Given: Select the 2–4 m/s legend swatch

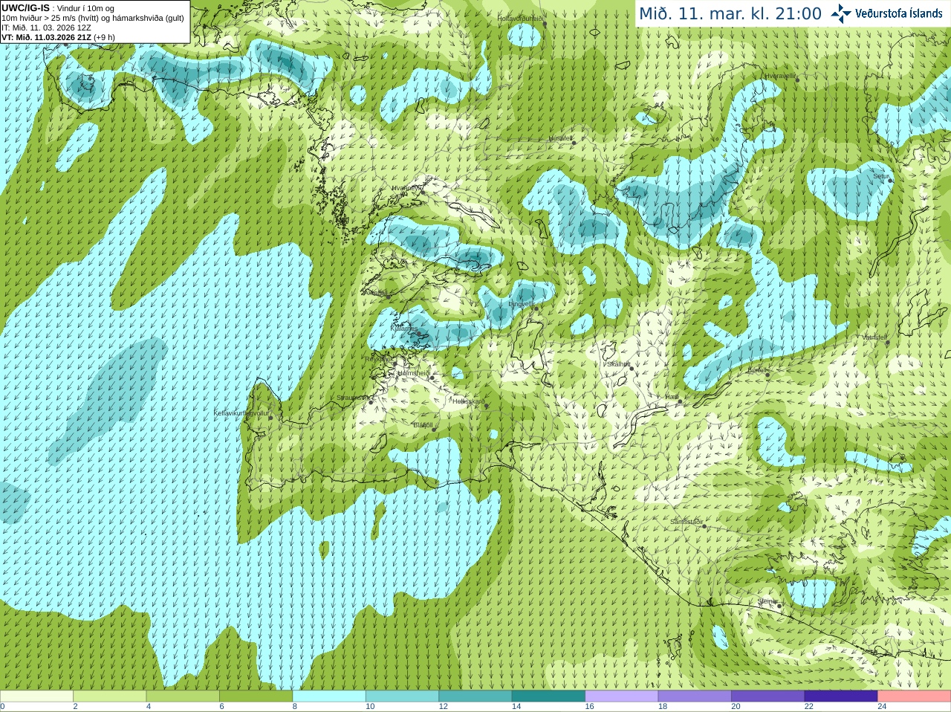Looking at the screenshot, I should [109, 696].
